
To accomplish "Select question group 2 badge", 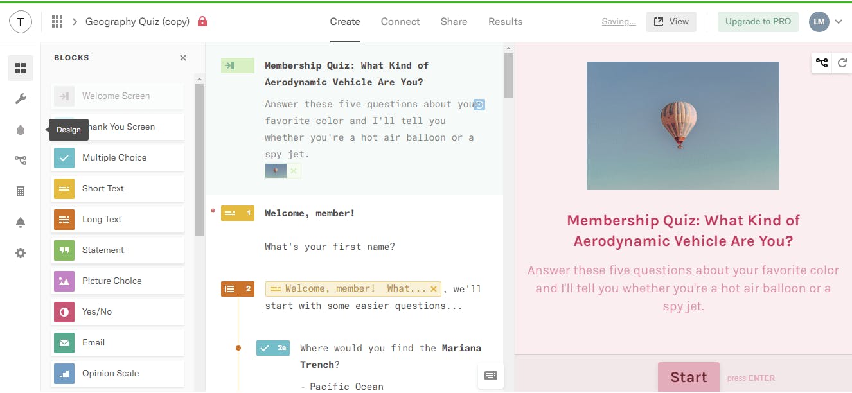I will pos(238,289).
